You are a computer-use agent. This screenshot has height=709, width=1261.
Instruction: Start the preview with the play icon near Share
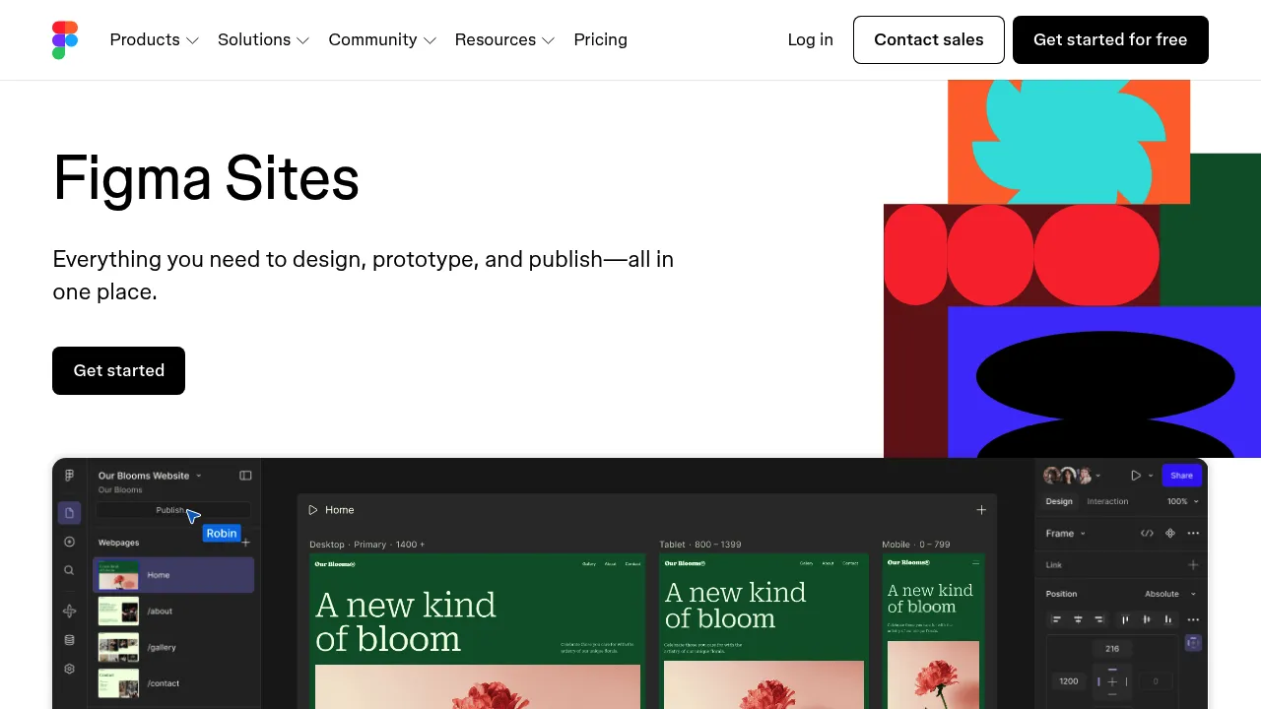pos(1136,476)
